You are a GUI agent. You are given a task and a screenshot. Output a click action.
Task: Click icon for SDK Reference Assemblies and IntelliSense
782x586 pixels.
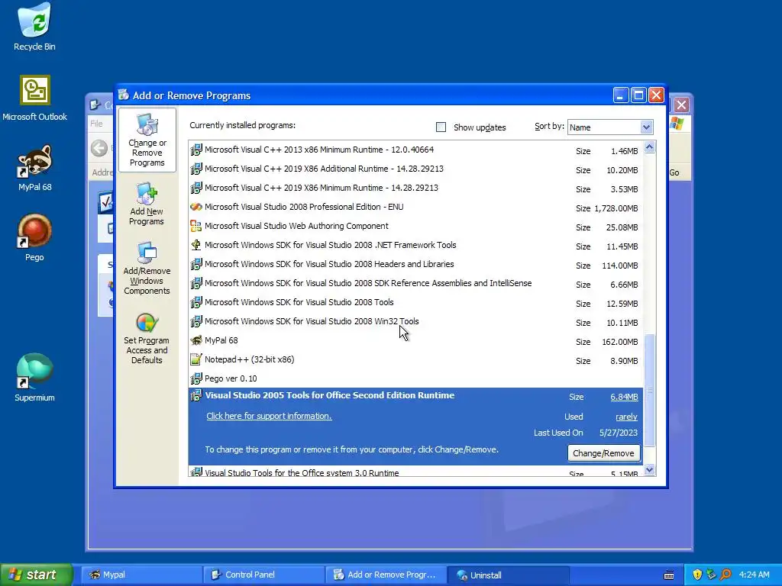196,283
